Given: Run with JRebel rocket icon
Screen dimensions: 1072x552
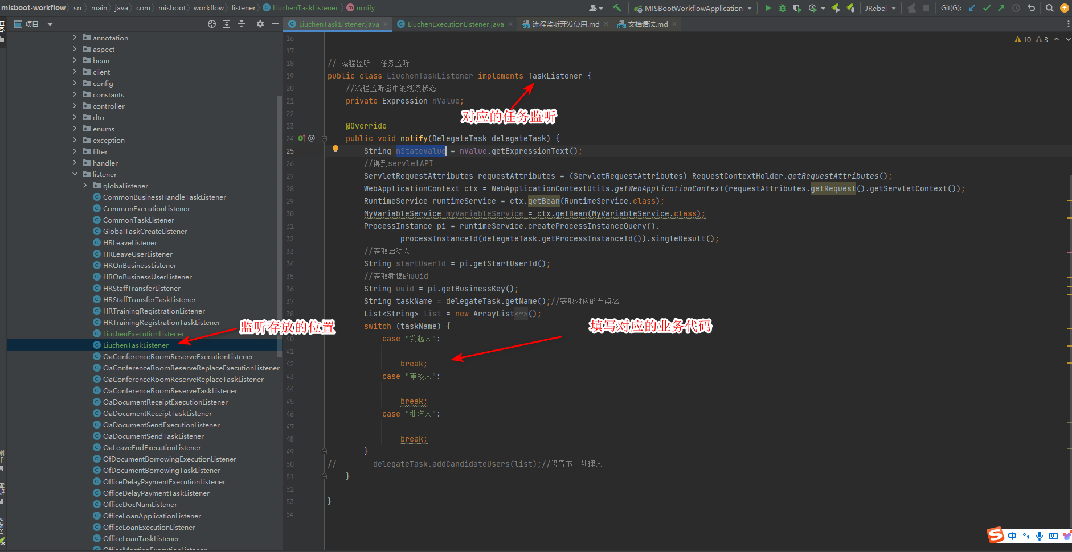Looking at the screenshot, I should tap(836, 8).
